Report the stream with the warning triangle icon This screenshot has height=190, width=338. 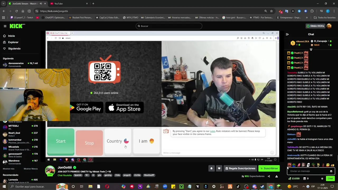[276, 176]
